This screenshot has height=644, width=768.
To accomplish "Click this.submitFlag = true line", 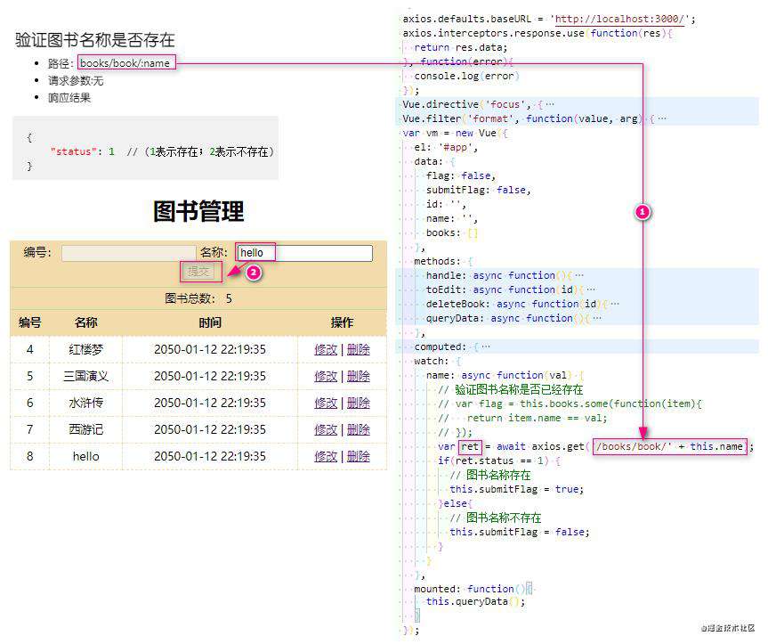I will (517, 489).
